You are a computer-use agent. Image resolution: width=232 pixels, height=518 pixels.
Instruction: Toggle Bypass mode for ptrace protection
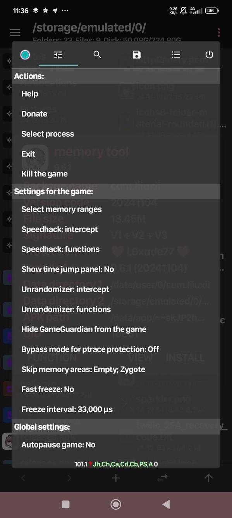(90, 349)
